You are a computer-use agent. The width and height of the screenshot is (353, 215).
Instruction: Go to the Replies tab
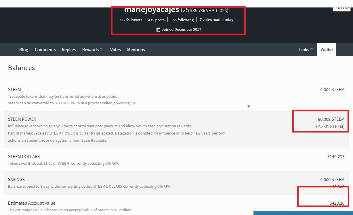pyautogui.click(x=69, y=50)
